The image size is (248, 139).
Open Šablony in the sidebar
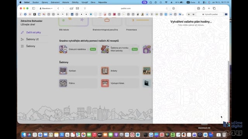coord(31,46)
